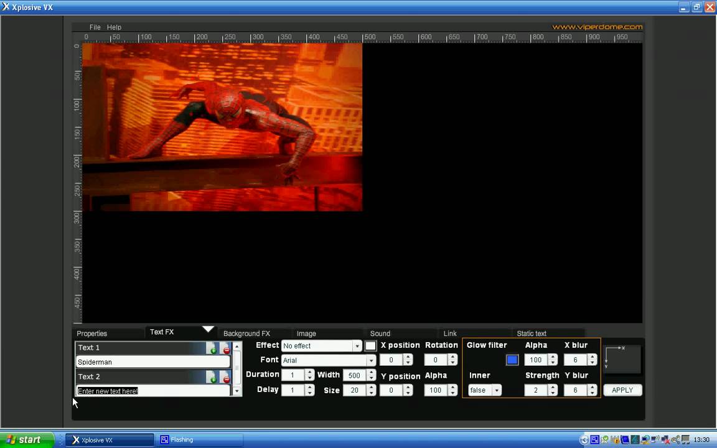The height and width of the screenshot is (448, 717).
Task: Click the 'Enter new text here!' field
Action: click(152, 391)
